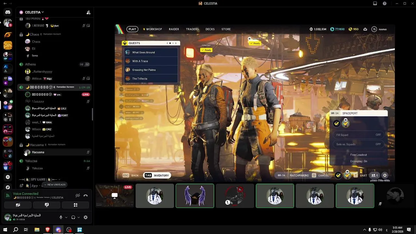Select PLAY tab in game stream
The height and width of the screenshot is (234, 416).
(x=132, y=29)
